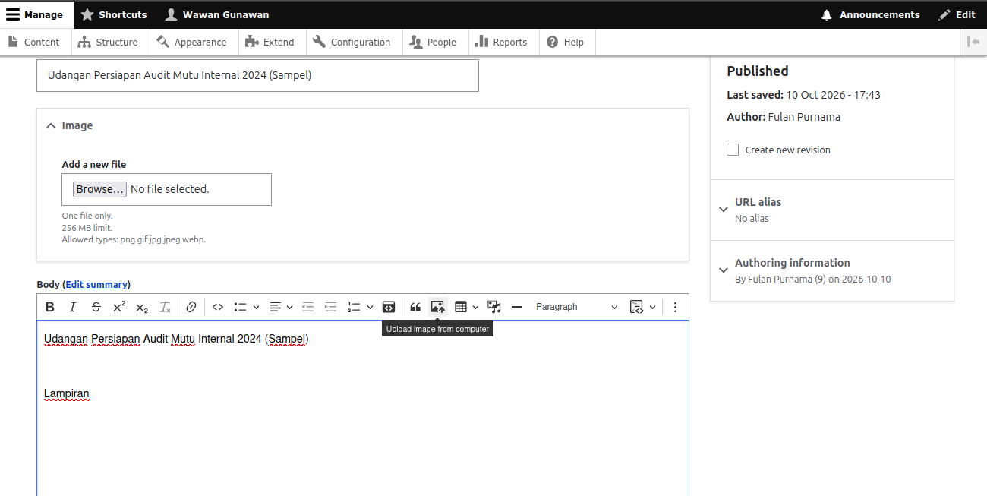Insert a table in the body
Viewport: 987px width, 496px height.
[461, 307]
